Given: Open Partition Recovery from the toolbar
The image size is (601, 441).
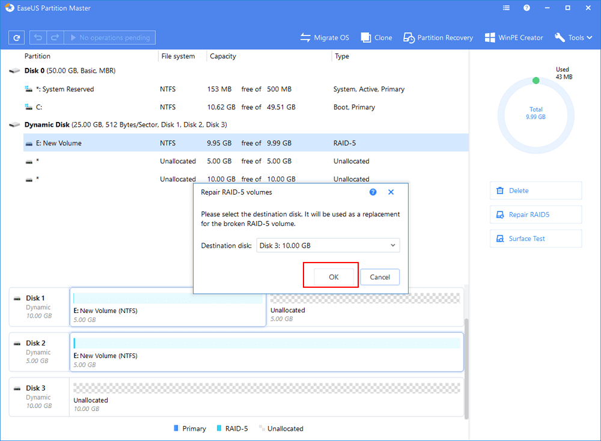Looking at the screenshot, I should [x=438, y=37].
